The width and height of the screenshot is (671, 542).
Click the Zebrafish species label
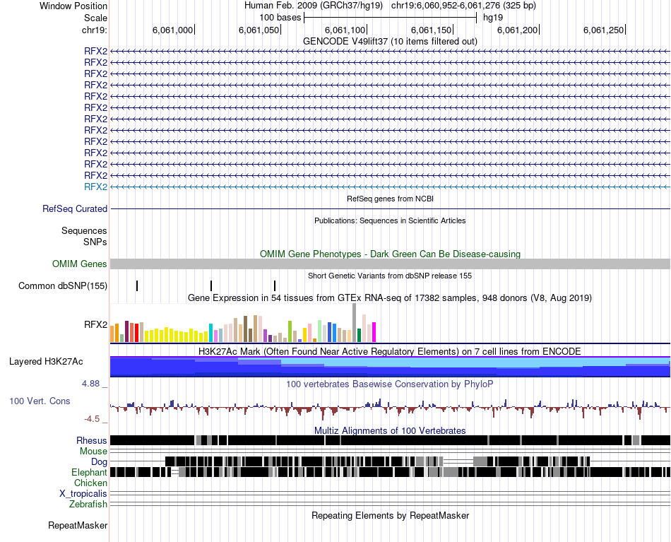click(x=88, y=505)
